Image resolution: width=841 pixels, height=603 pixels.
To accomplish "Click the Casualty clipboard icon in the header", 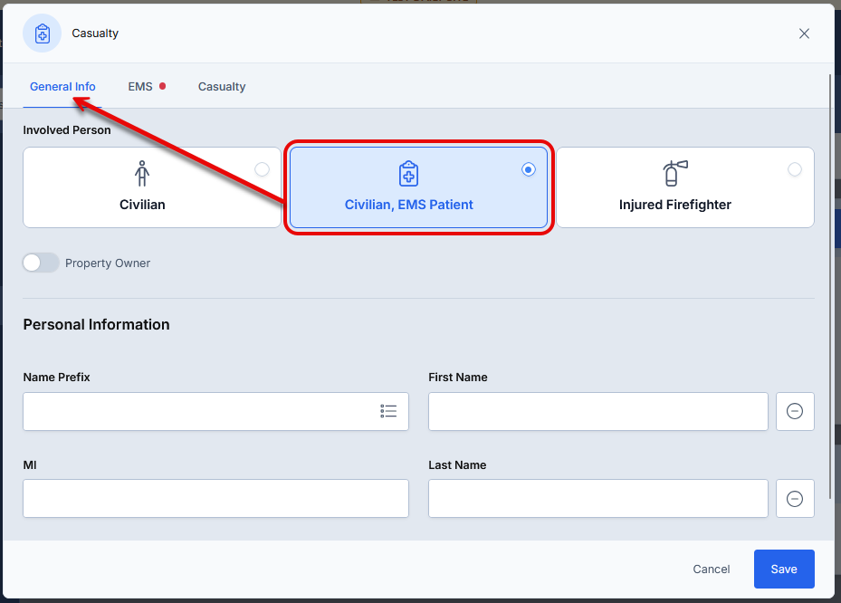I will tap(42, 33).
